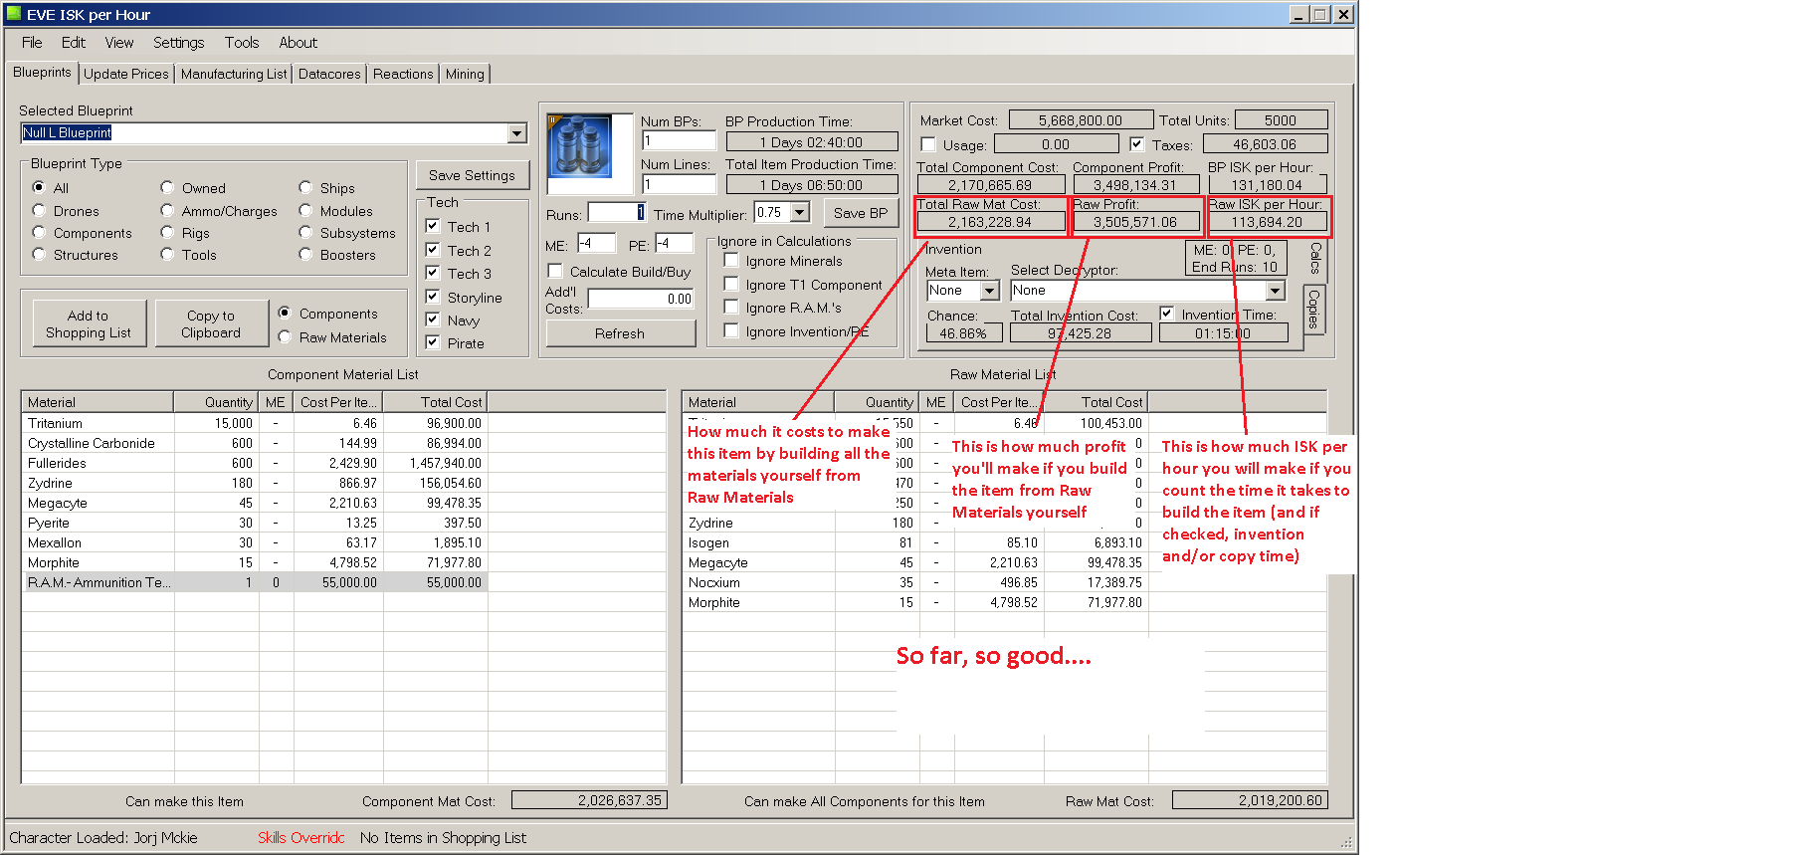1795x855 pixels.
Task: Switch to the Update Prices tab
Action: [x=126, y=74]
